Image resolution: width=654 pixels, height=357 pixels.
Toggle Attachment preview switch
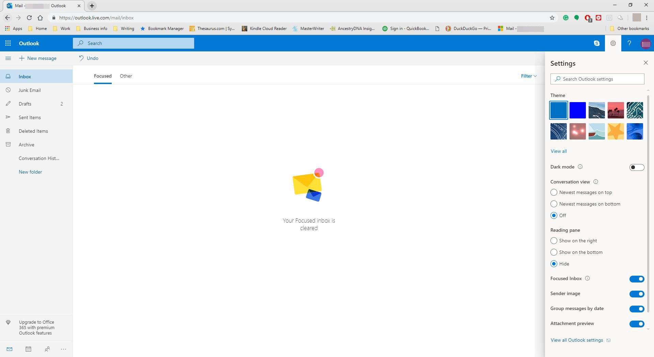pyautogui.click(x=637, y=324)
